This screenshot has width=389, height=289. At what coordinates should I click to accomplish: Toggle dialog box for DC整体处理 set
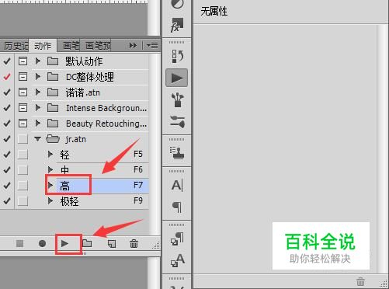[23, 77]
